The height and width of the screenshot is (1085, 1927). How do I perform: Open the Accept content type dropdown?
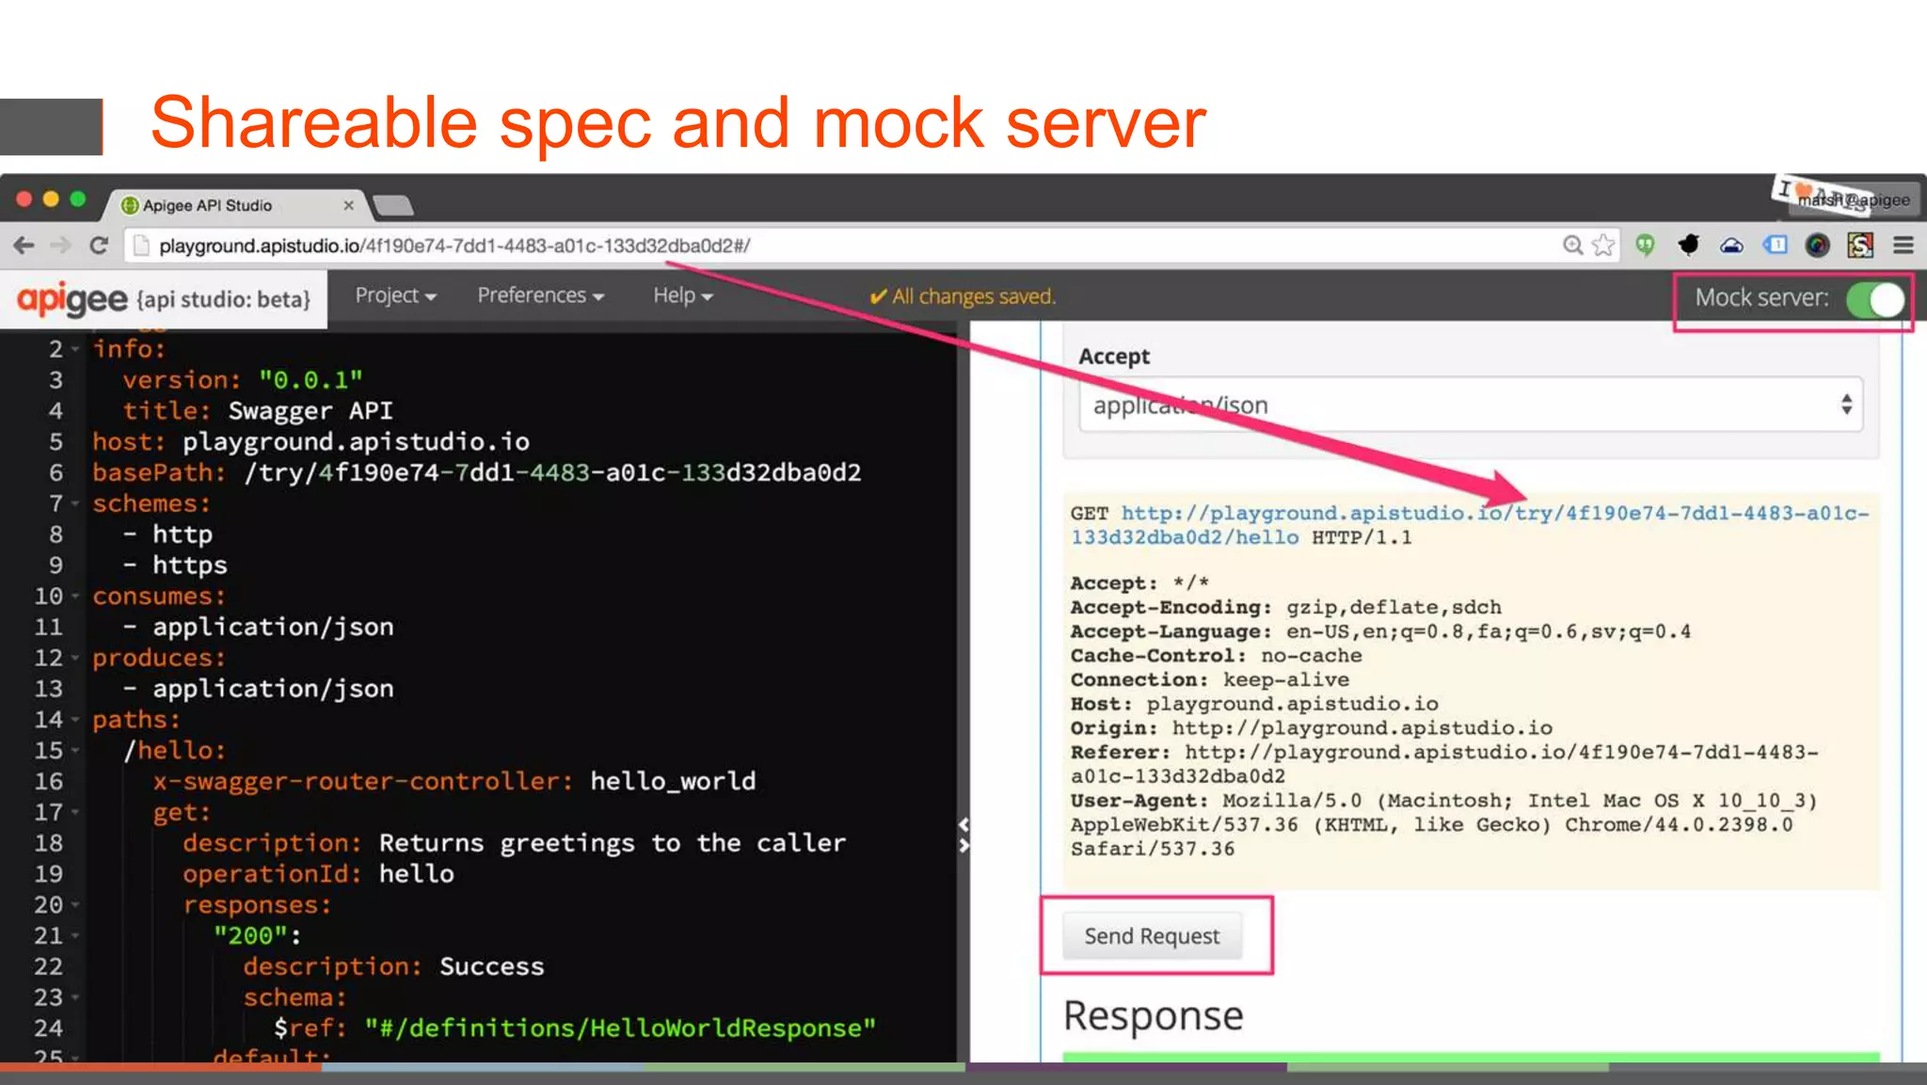click(1471, 405)
